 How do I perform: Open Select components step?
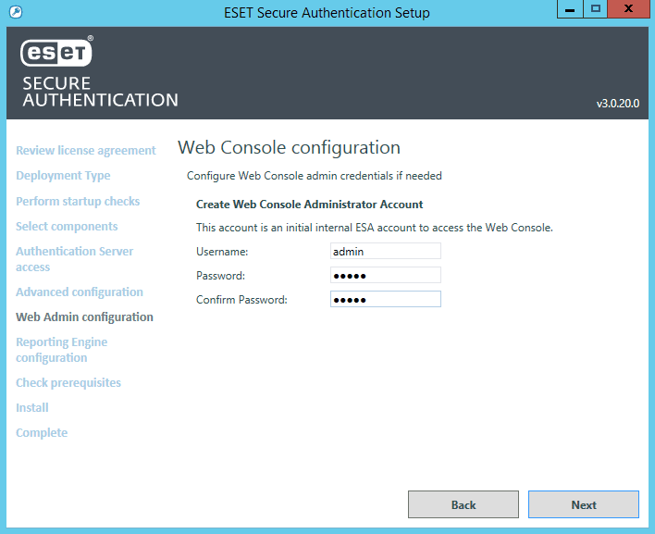(67, 226)
